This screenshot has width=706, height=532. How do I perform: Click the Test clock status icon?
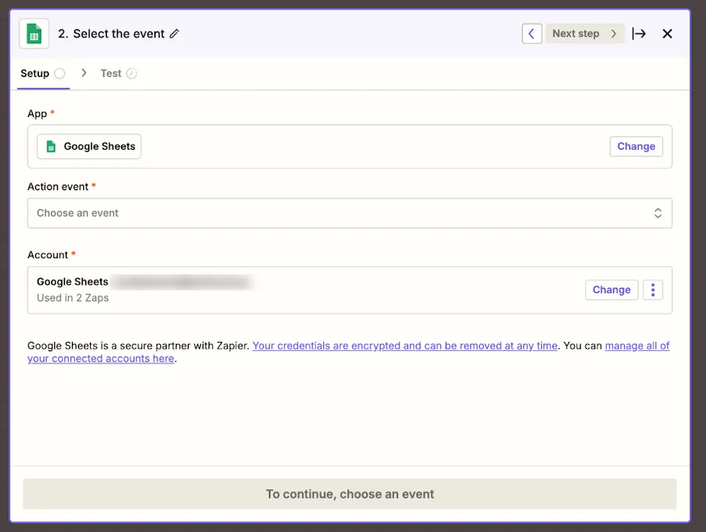[131, 73]
